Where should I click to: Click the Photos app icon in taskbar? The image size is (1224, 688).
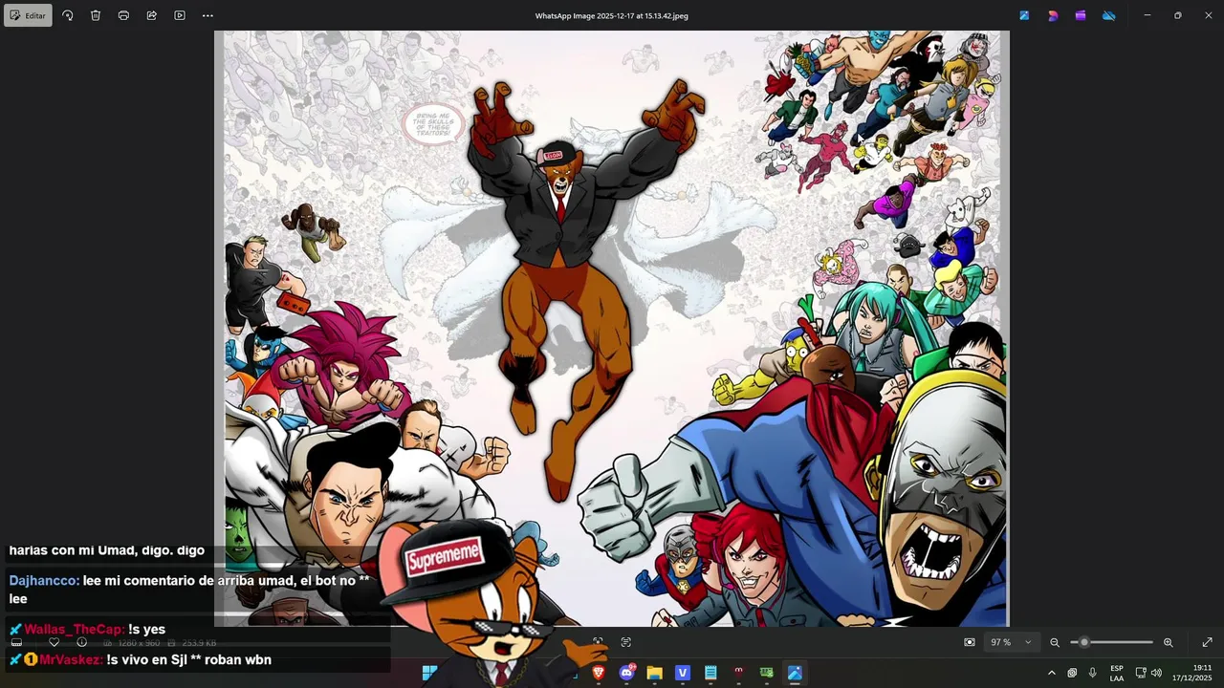tap(795, 673)
